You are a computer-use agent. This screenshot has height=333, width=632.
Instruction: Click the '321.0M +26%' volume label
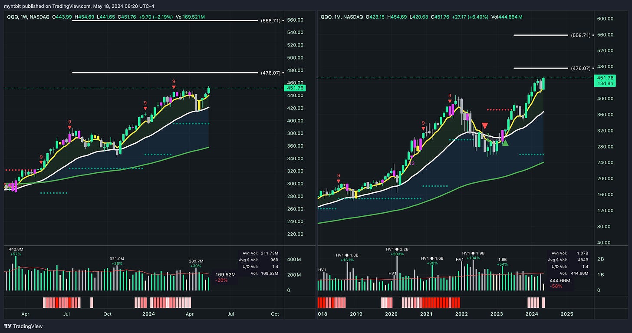116,260
